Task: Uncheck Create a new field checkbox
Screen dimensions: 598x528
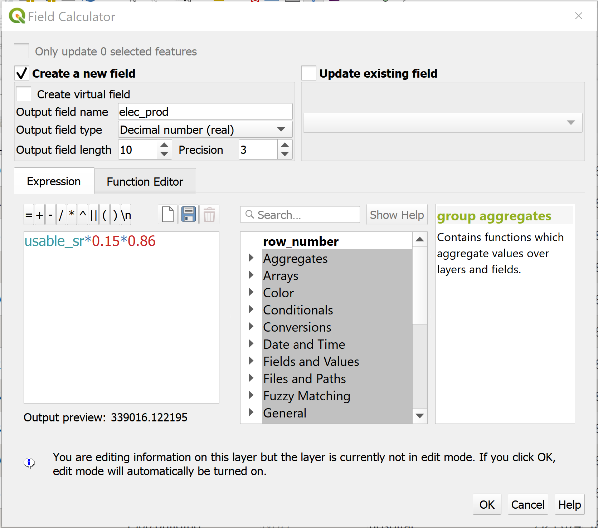Action: pos(22,73)
